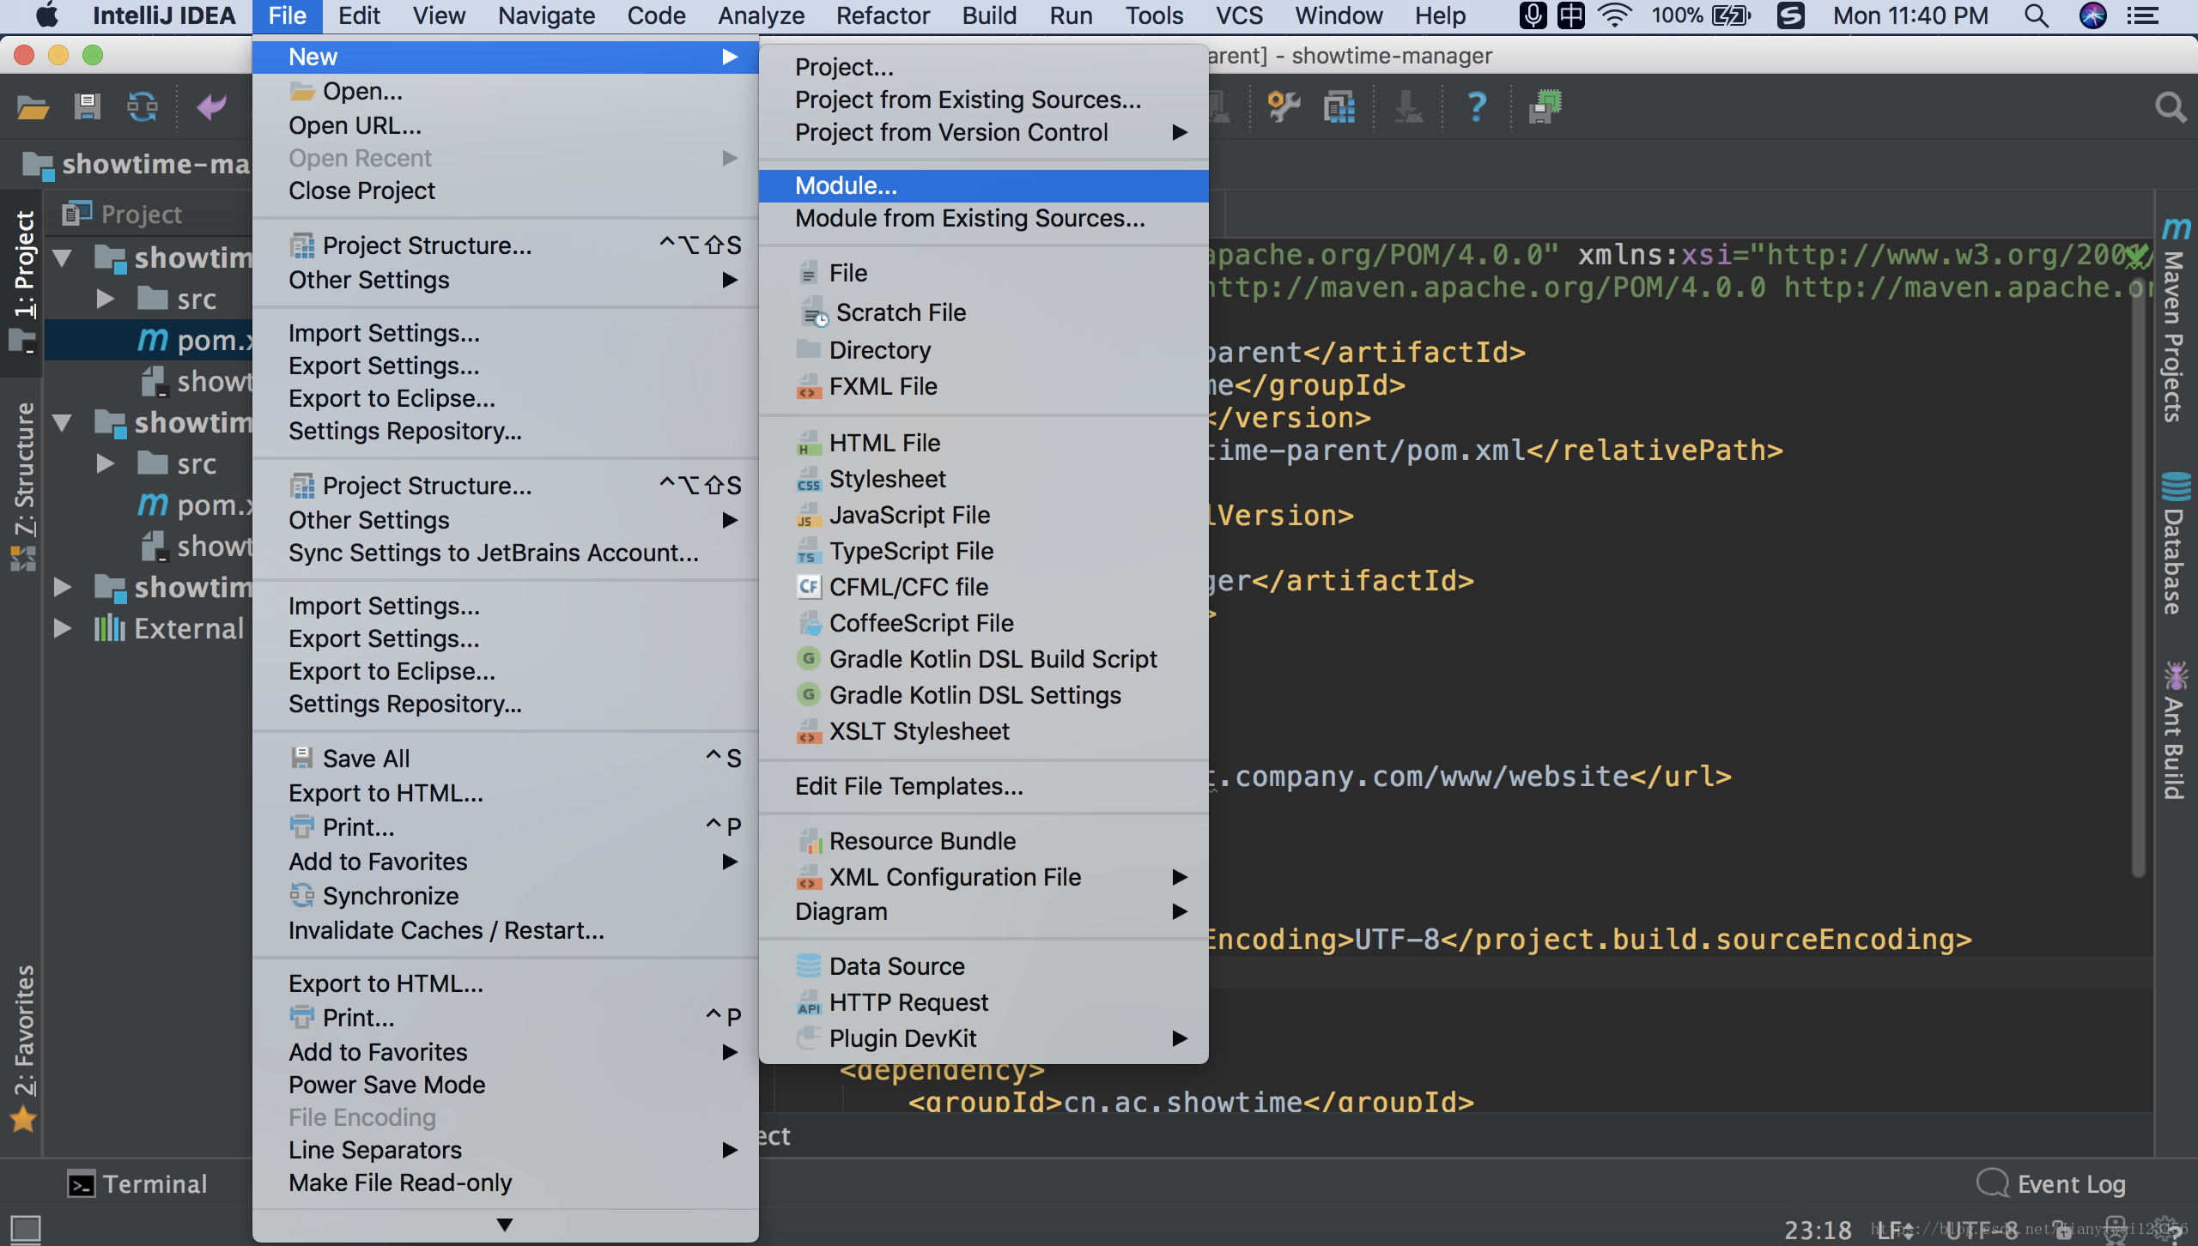2198x1246 pixels.
Task: Choose HTML File in New submenu
Action: click(983, 443)
